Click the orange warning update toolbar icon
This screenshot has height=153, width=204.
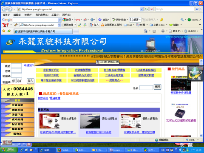click(x=102, y=25)
